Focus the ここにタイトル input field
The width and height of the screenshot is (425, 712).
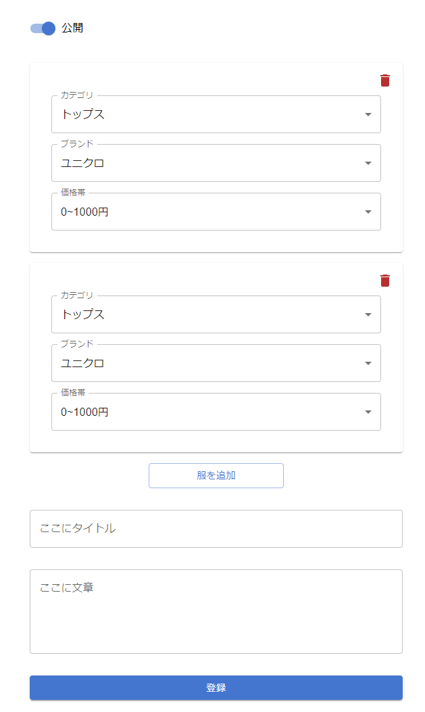click(x=216, y=529)
